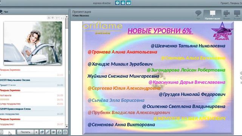The width and height of the screenshot is (242, 136).
Task: Click the message 'поздравляю!' at 16:07
Action: click(7, 124)
